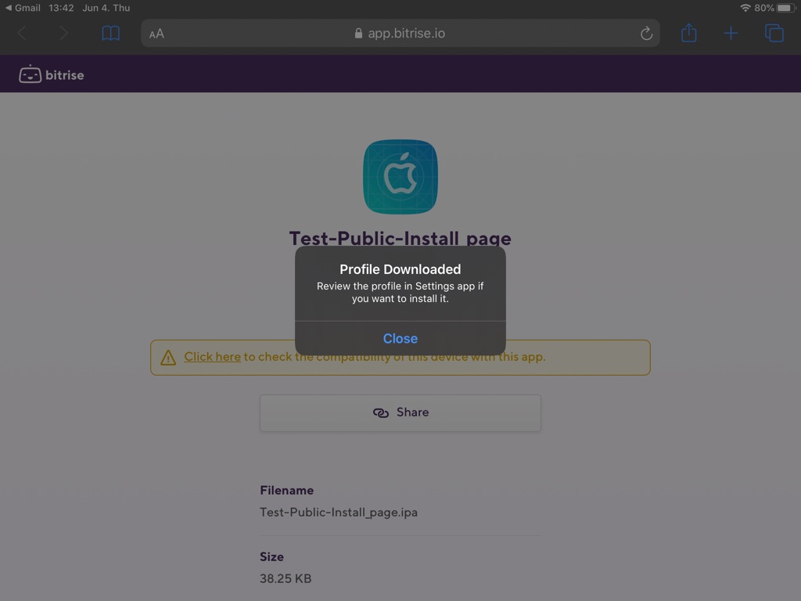Tap the battery indicator
Screen dimensions: 801x601
coord(785,7)
